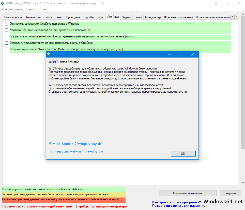245x210 pixels.
Task: Click the vertical scrollbar thumb of the main window
Action: (x=243, y=82)
